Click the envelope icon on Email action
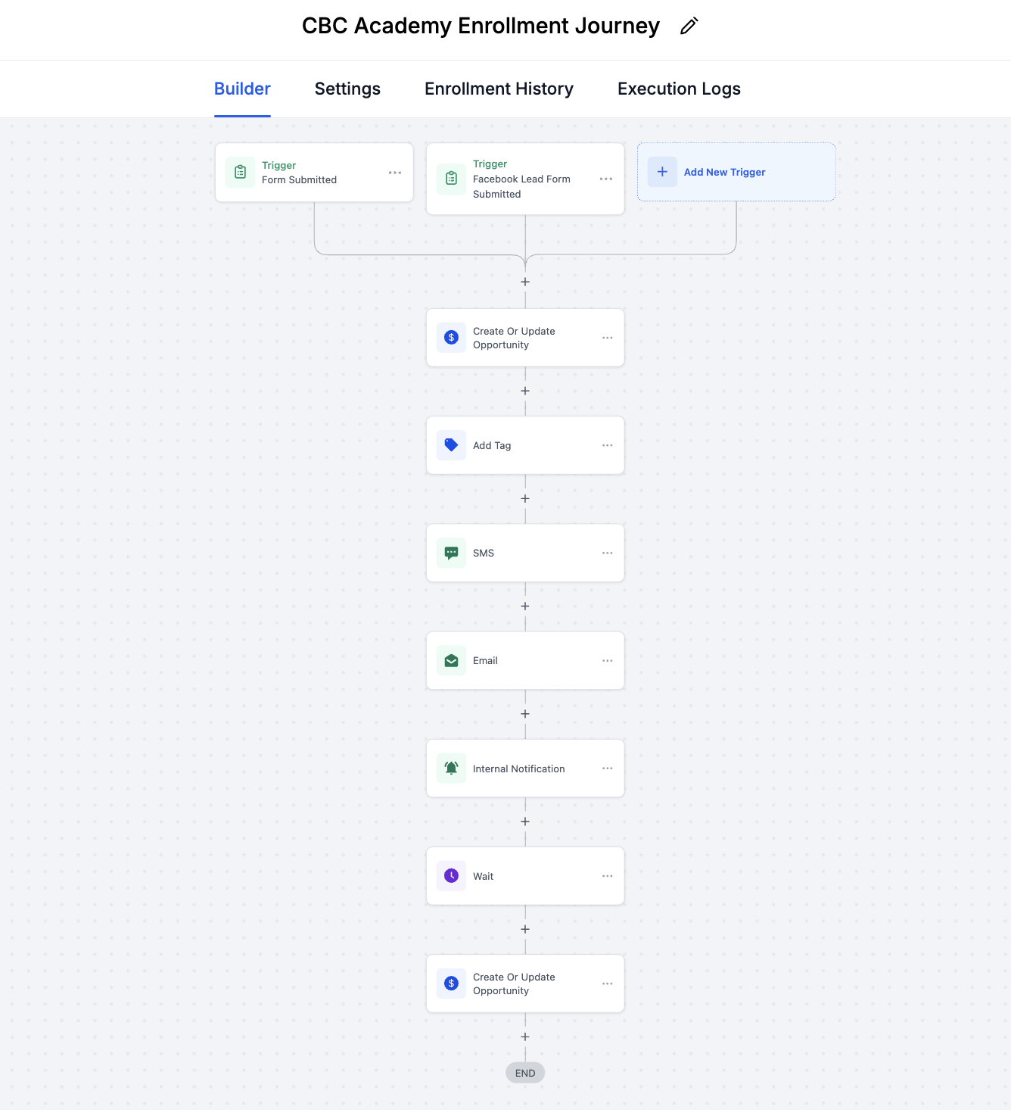Viewport: 1011px width, 1110px height. tap(451, 660)
